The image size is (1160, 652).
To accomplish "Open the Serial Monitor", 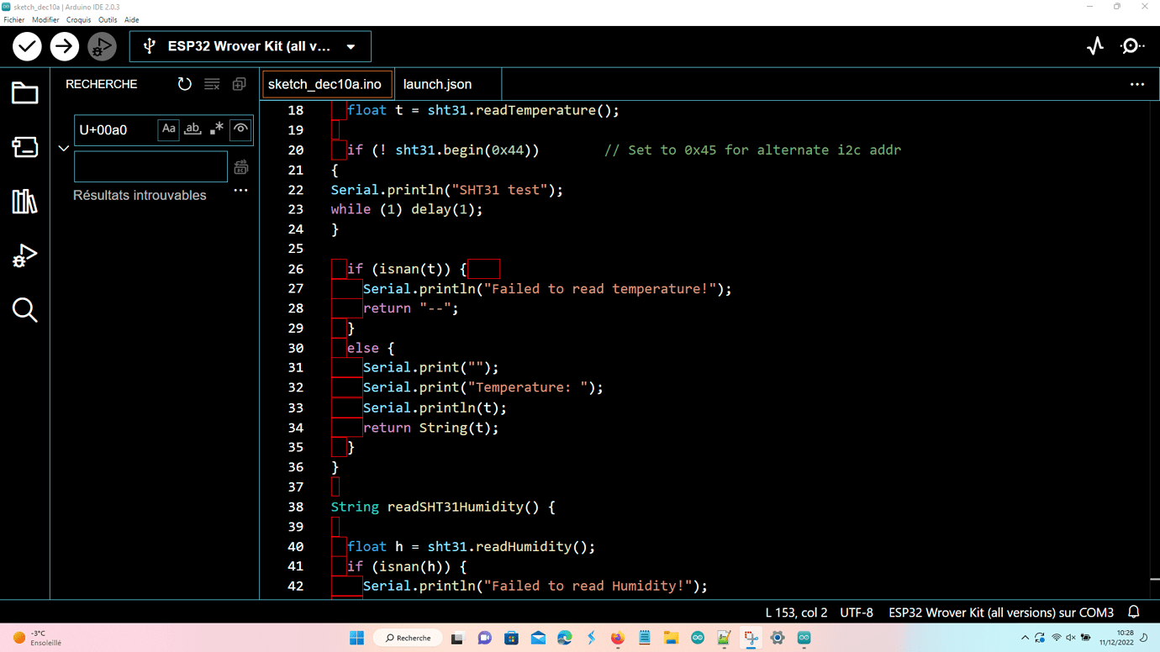I will tap(1132, 46).
